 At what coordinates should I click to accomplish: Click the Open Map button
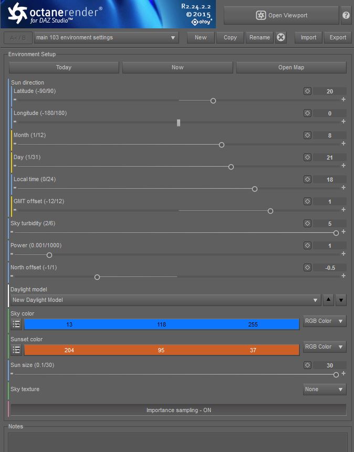point(291,67)
